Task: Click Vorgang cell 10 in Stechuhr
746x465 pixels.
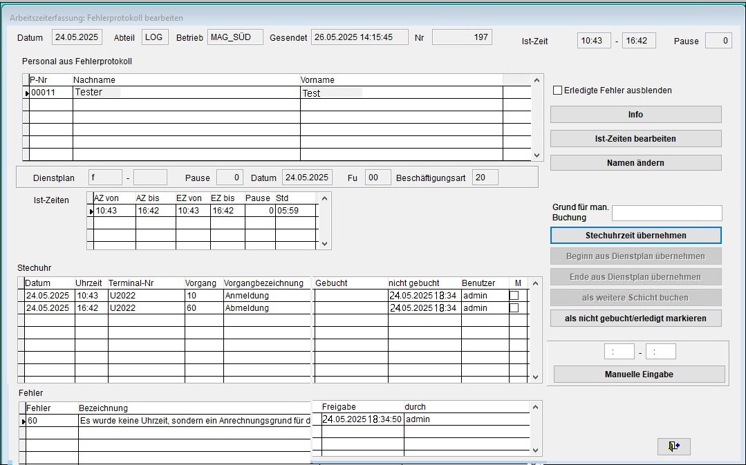Action: pos(204,295)
